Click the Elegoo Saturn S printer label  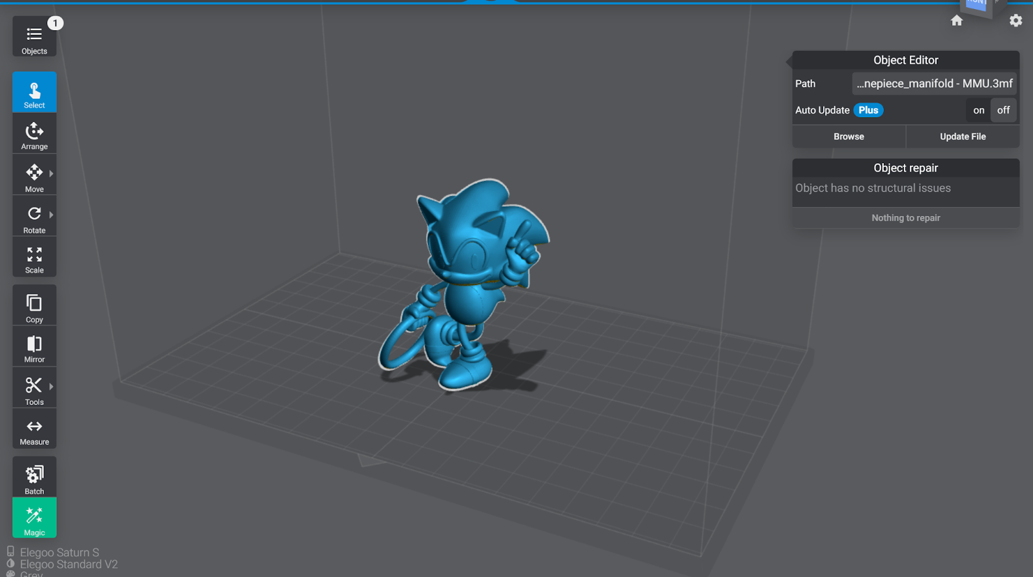(59, 553)
